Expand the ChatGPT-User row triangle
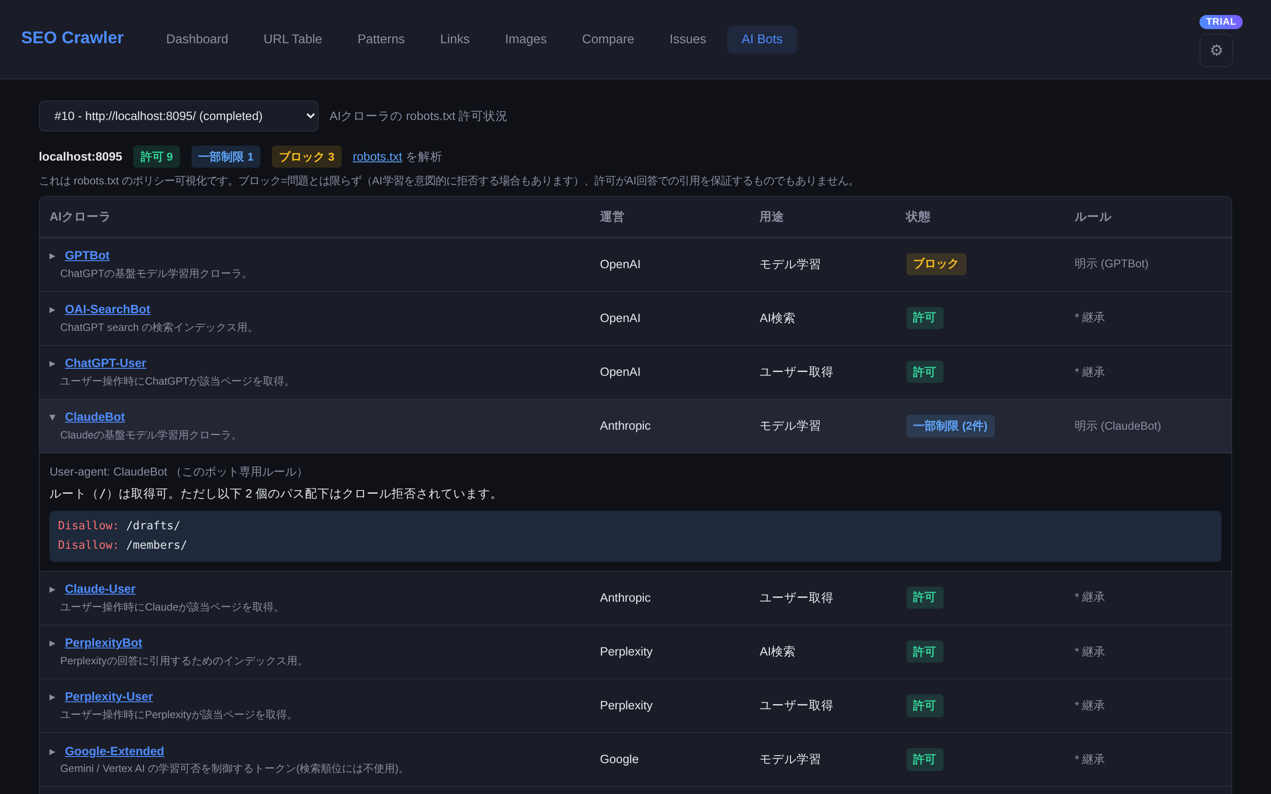 [53, 363]
